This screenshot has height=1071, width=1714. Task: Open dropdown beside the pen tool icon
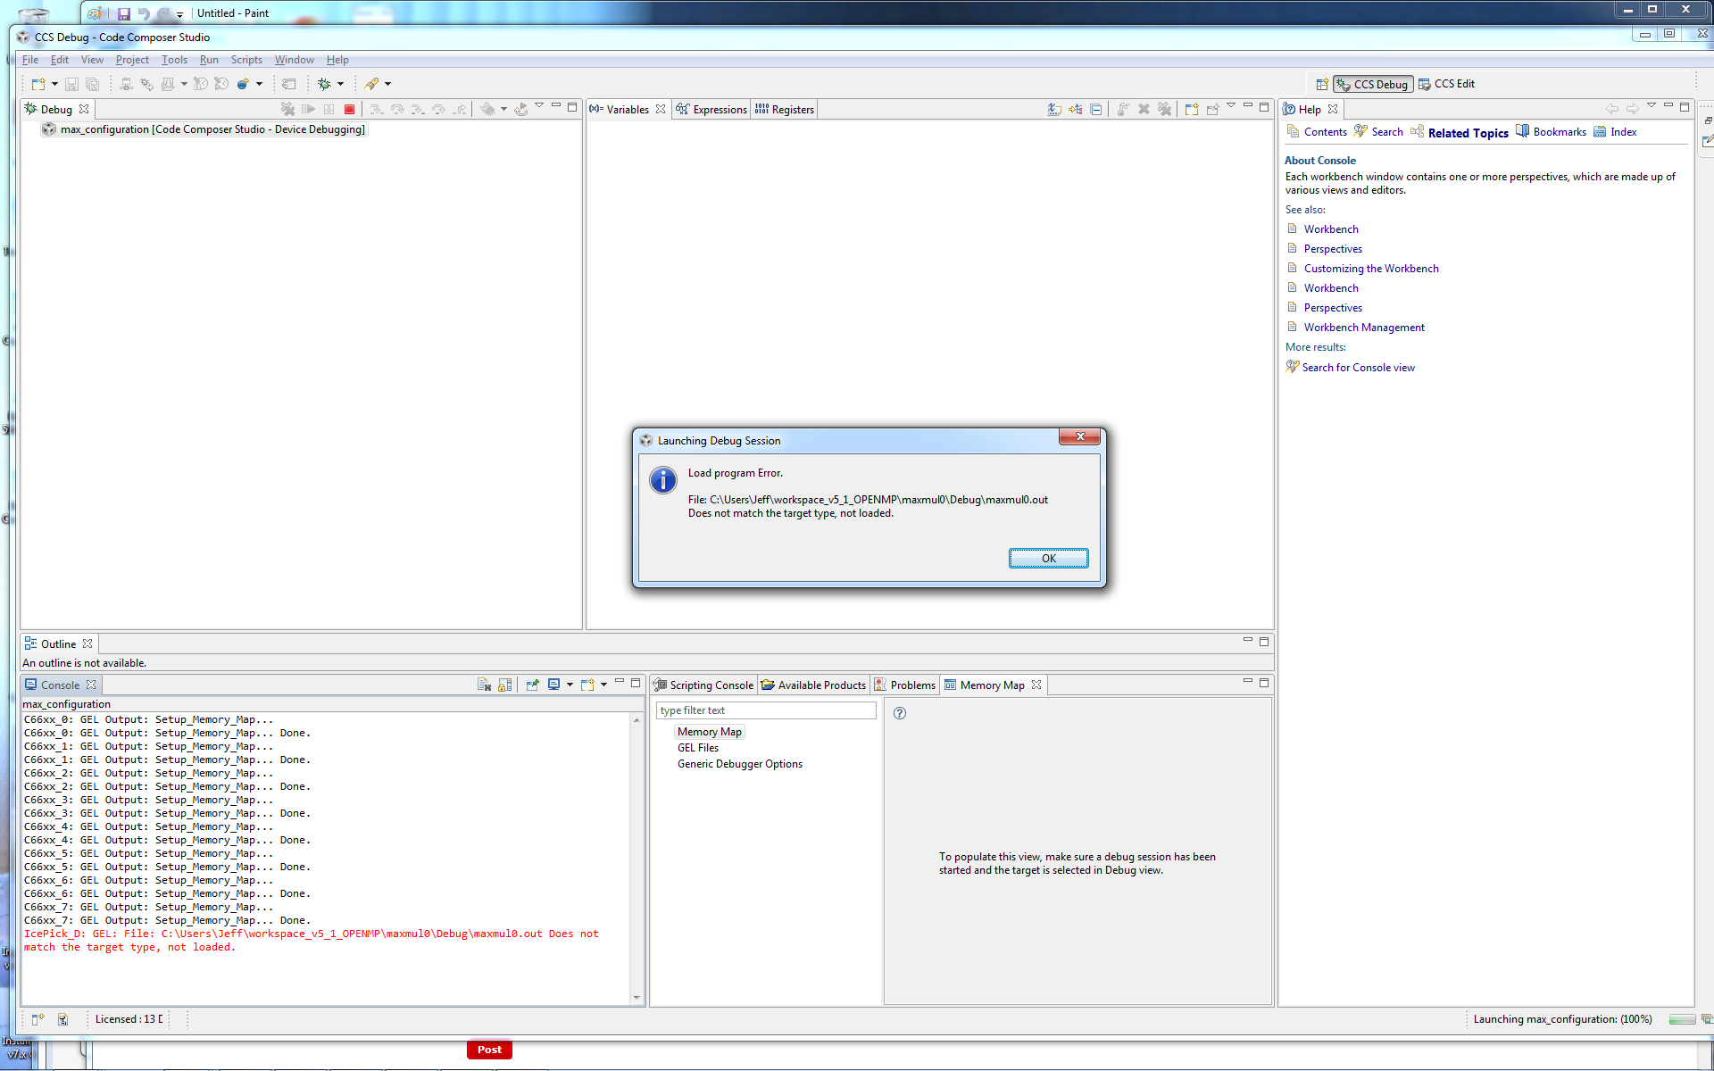tap(387, 84)
